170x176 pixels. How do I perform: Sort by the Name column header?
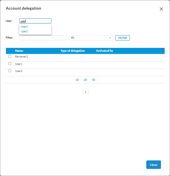point(19,51)
